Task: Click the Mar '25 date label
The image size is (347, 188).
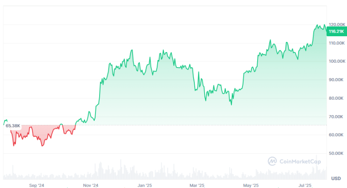Action: pos(197,186)
